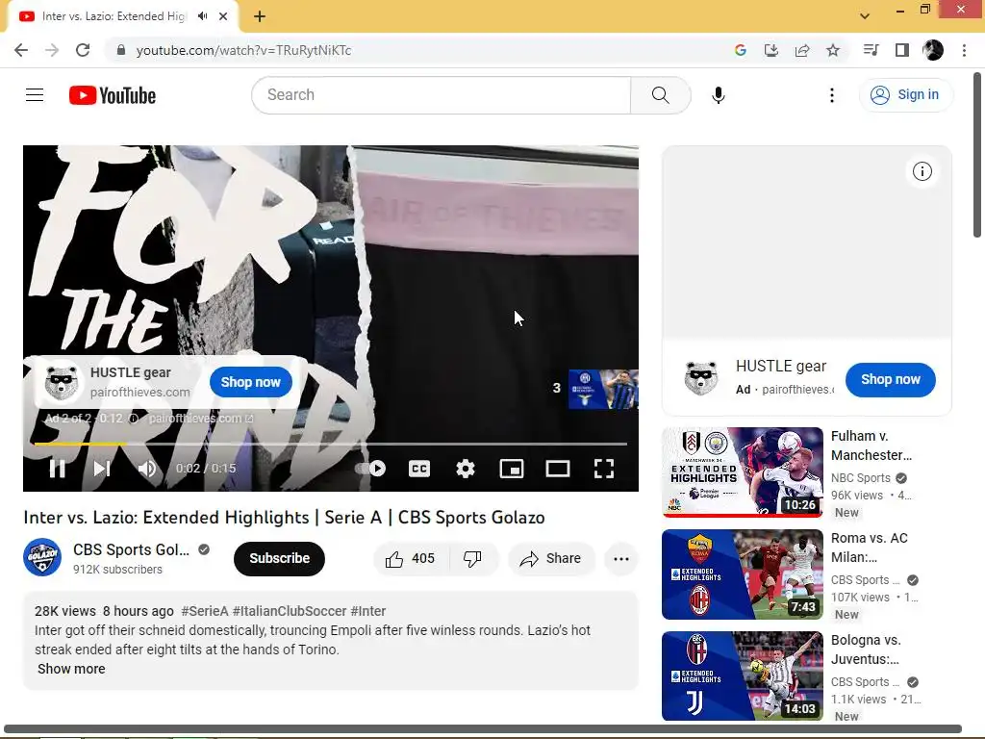Click Shop now in sidebar ad
This screenshot has height=739, width=985.
[890, 379]
